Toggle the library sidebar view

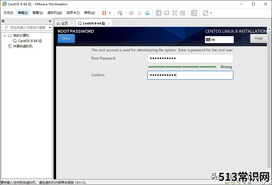pyautogui.click(x=159, y=13)
